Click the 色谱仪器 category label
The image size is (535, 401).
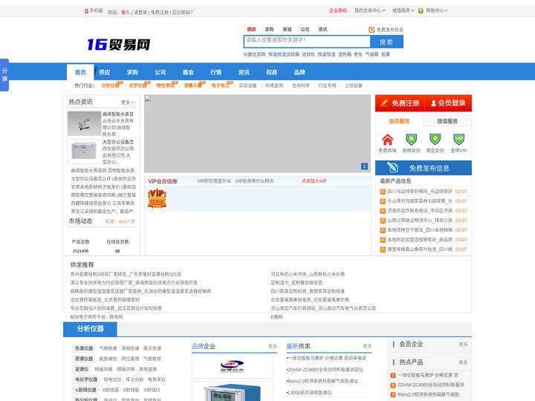point(84,348)
